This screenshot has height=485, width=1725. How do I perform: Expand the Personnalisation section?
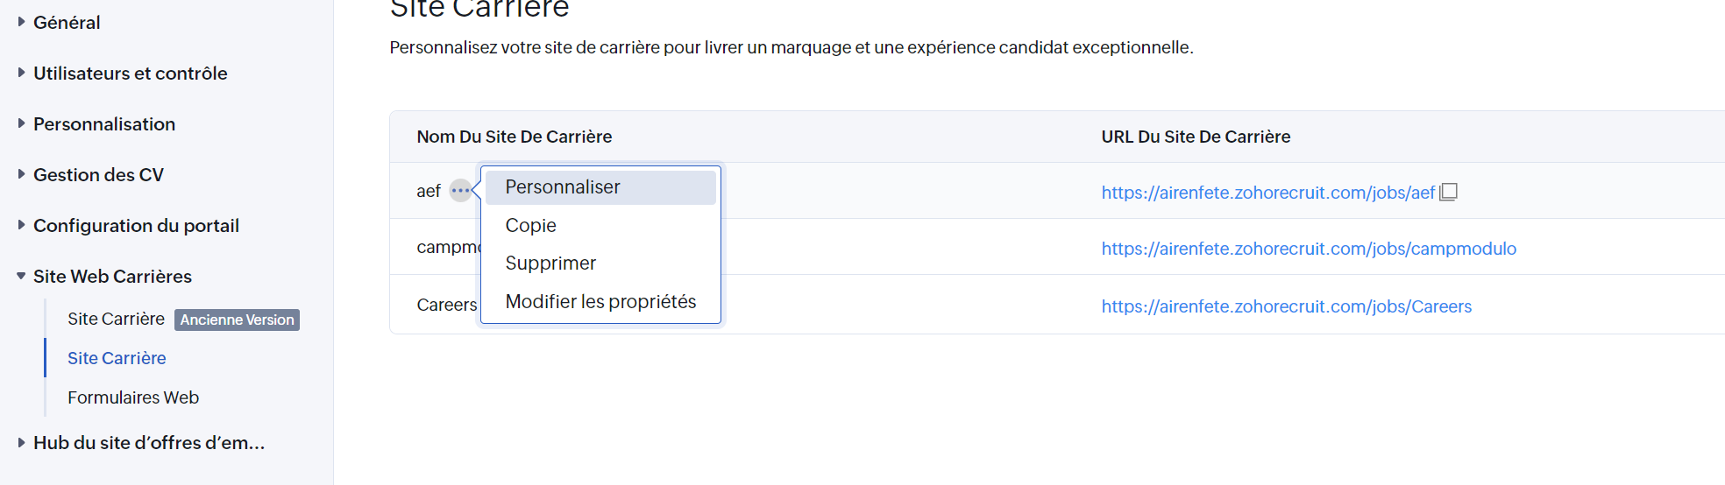click(x=103, y=124)
